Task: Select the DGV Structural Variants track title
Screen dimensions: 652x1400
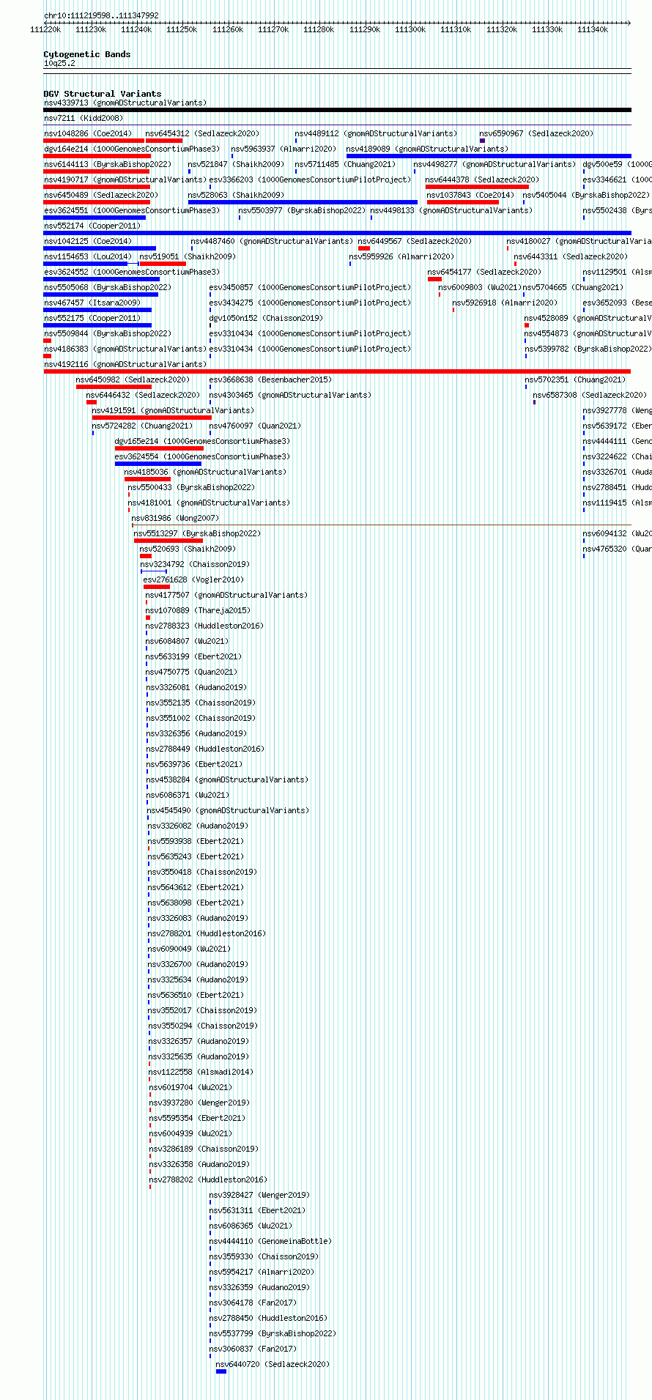Action: coord(103,94)
